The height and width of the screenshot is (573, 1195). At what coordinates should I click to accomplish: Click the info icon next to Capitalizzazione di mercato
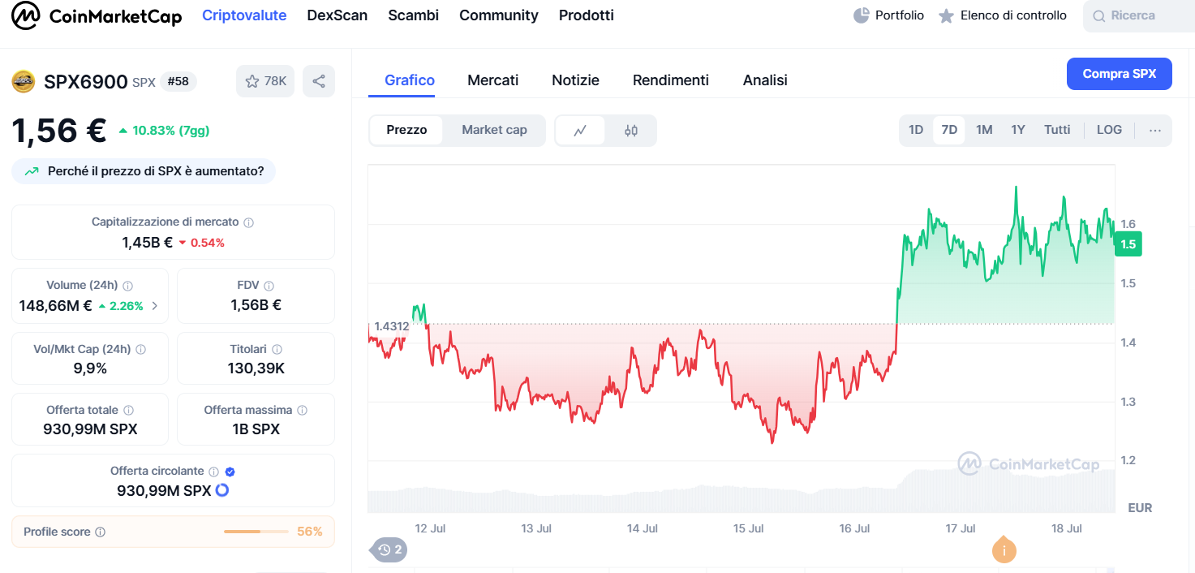pyautogui.click(x=249, y=222)
